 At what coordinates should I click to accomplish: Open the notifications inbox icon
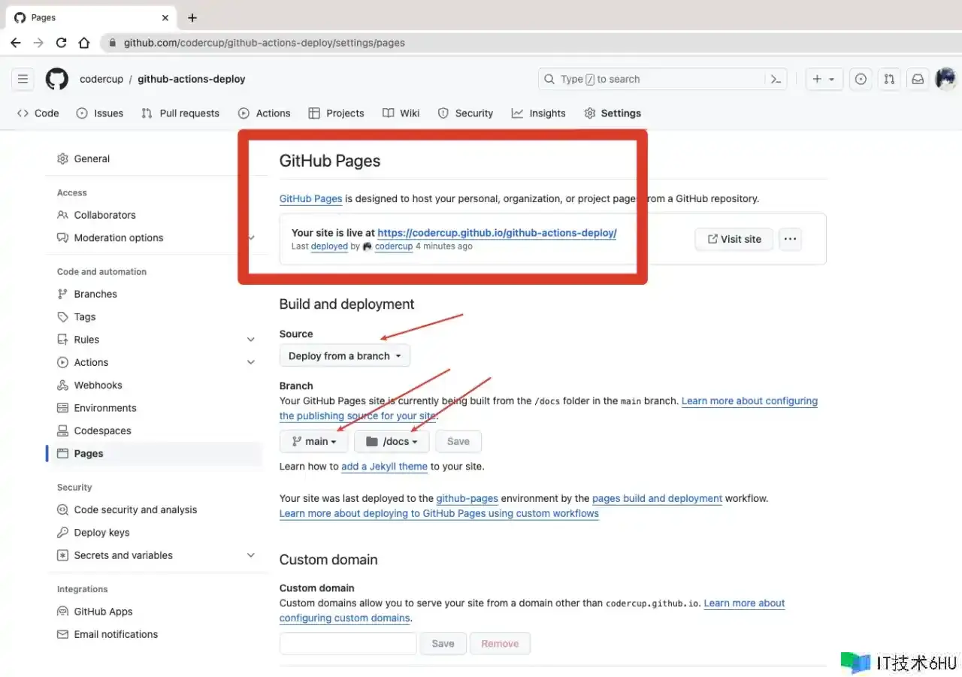[918, 79]
